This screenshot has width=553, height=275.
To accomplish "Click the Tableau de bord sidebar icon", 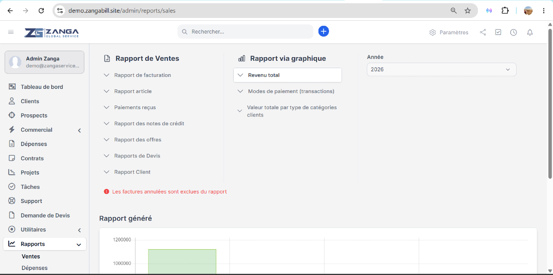I will click(12, 87).
